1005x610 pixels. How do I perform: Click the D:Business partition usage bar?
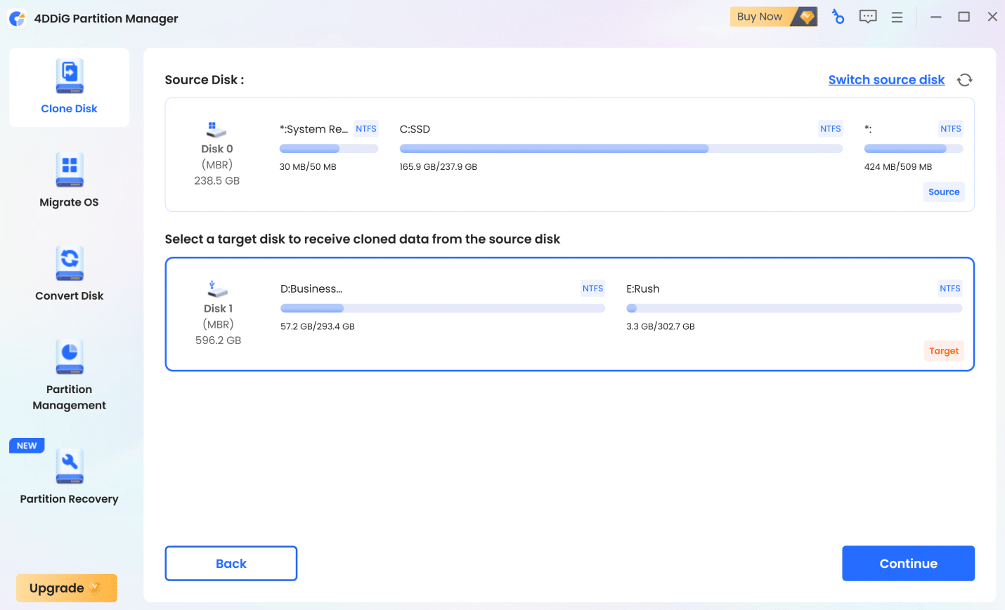click(443, 308)
